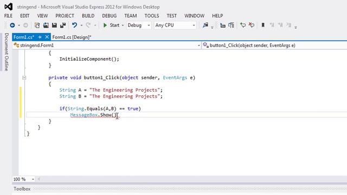The image size is (347, 195).
Task: Click the previous bookmark icon
Action: [272, 25]
